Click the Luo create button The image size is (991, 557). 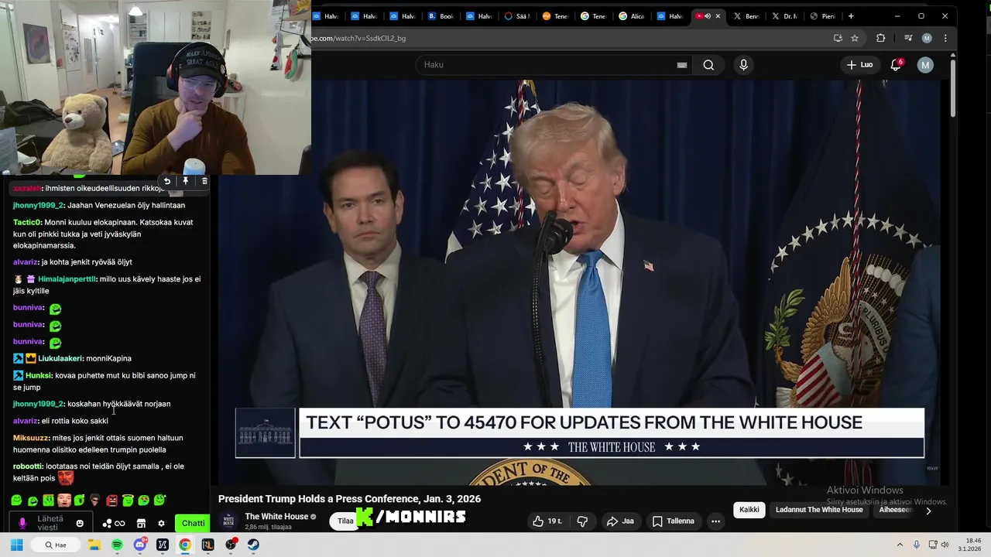tap(859, 65)
